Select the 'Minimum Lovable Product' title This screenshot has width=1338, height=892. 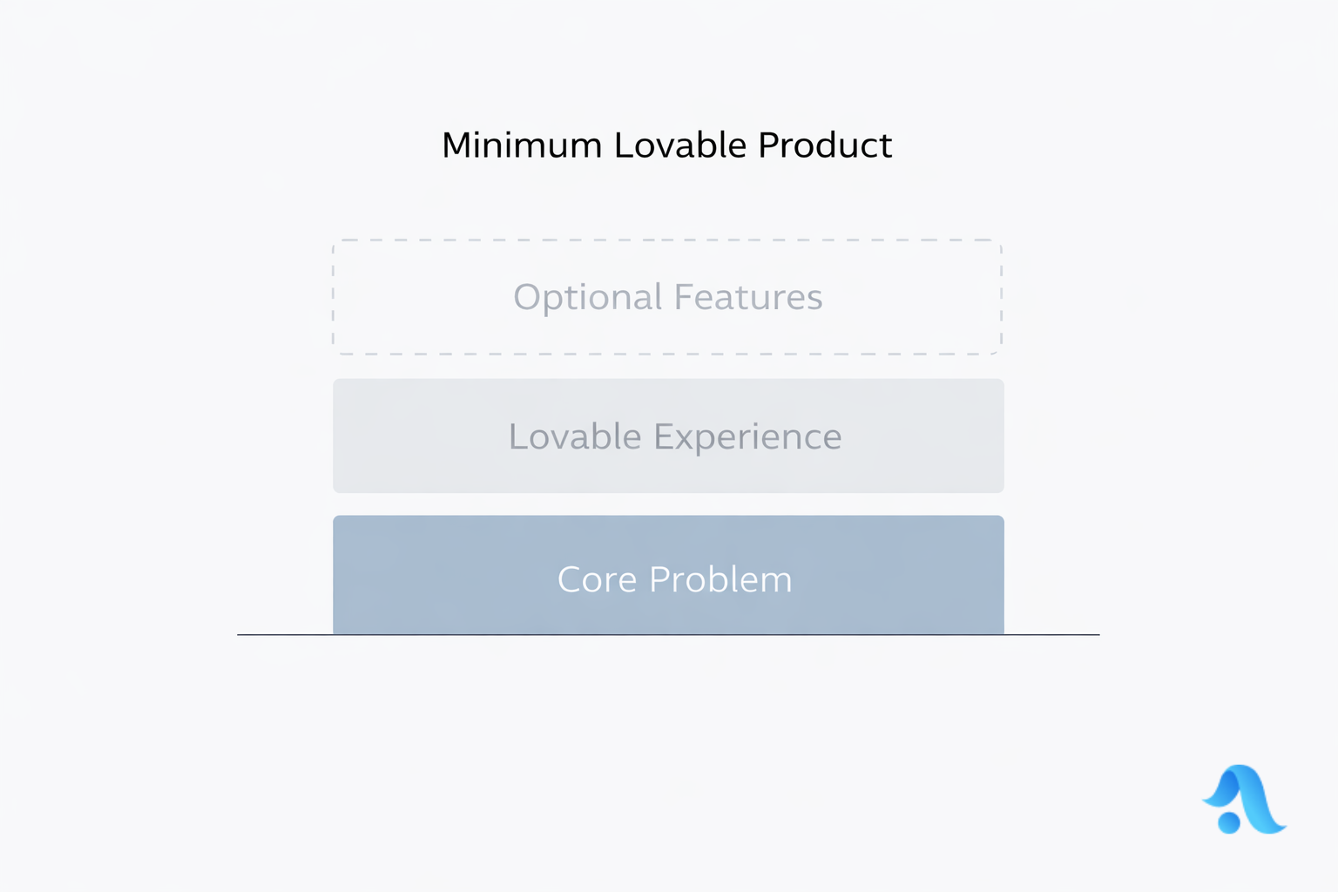[666, 145]
